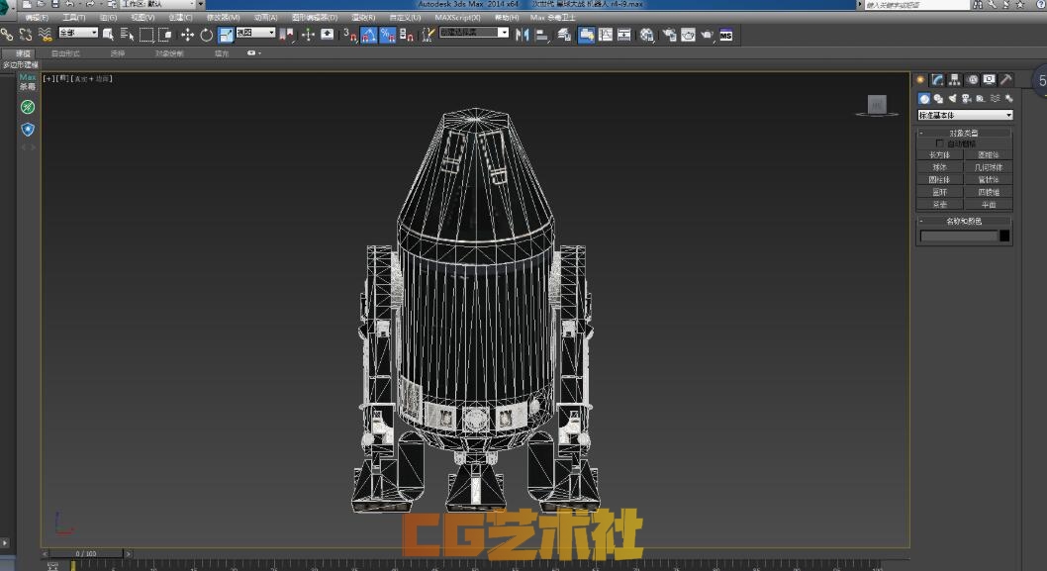1047x571 pixels.
Task: Open the Rendered Frame Window
Action: [688, 35]
